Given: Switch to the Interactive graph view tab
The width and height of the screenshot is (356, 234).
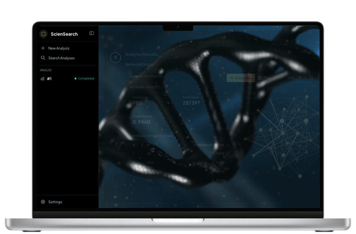Looking at the screenshot, I should tap(241, 78).
